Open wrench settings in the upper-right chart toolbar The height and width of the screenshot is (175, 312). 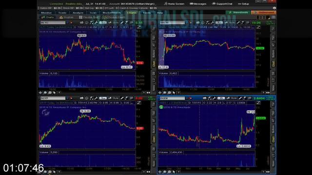pyautogui.click(x=213, y=23)
